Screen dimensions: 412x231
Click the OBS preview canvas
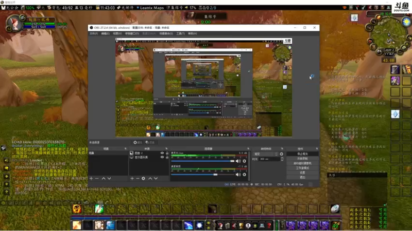tap(203, 87)
